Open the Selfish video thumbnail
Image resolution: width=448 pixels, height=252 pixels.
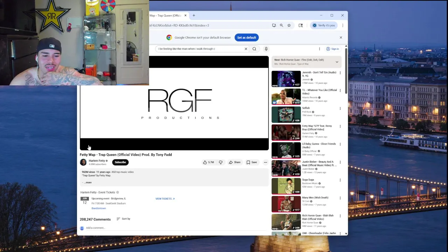(x=286, y=114)
